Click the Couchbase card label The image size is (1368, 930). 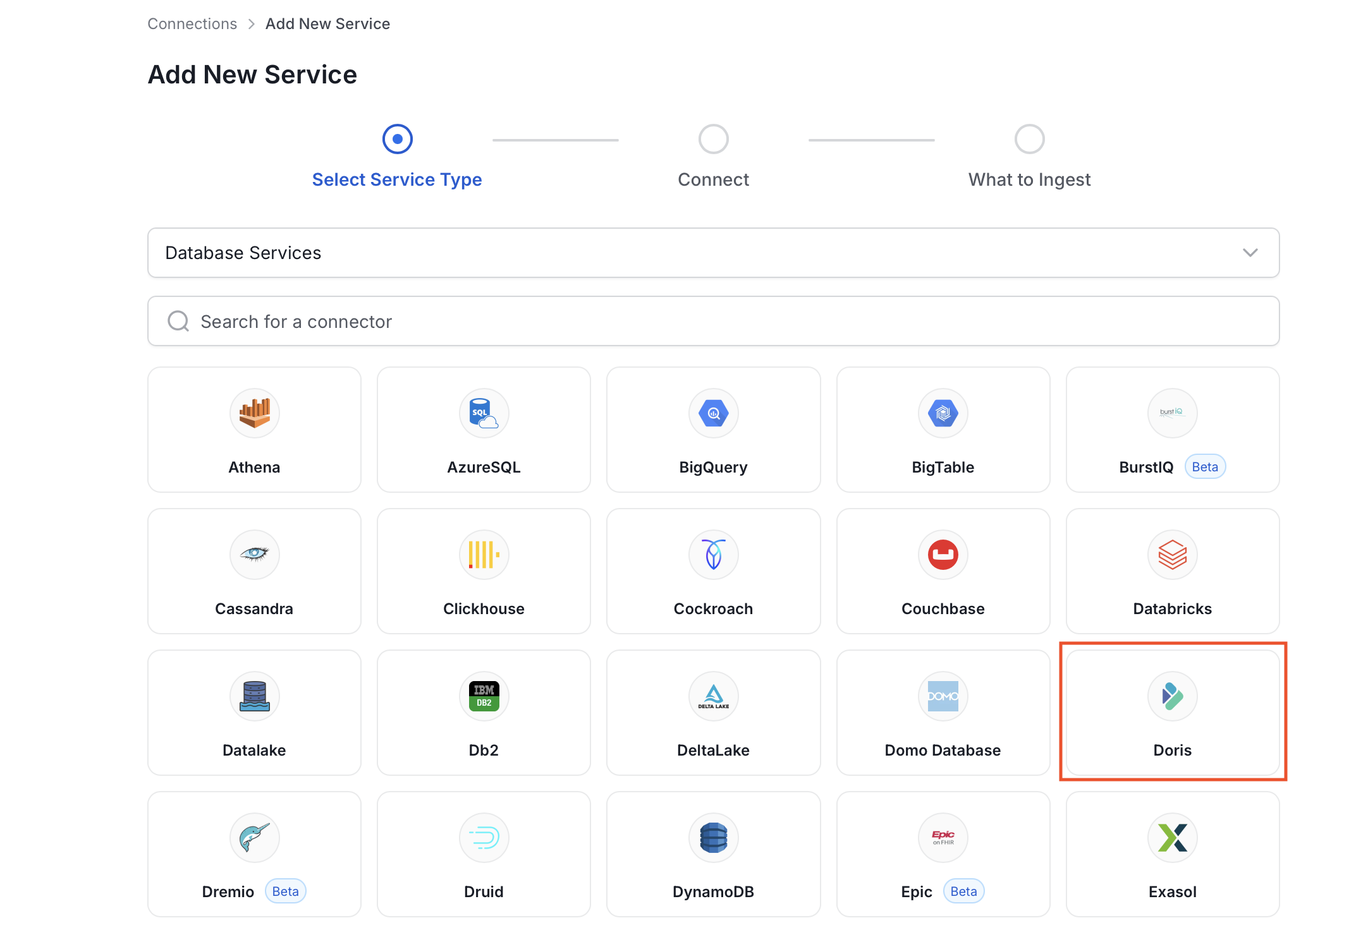click(943, 608)
